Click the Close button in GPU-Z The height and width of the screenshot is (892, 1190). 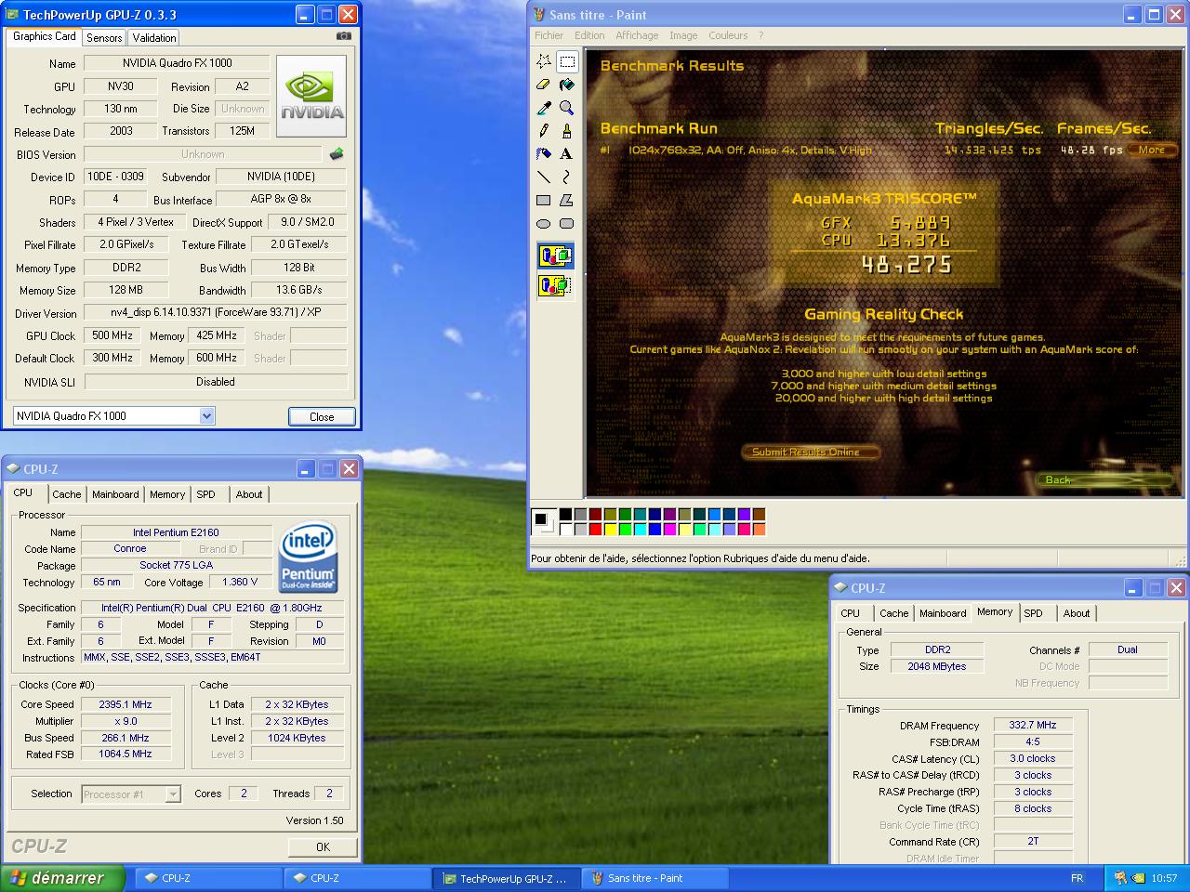[x=322, y=416]
